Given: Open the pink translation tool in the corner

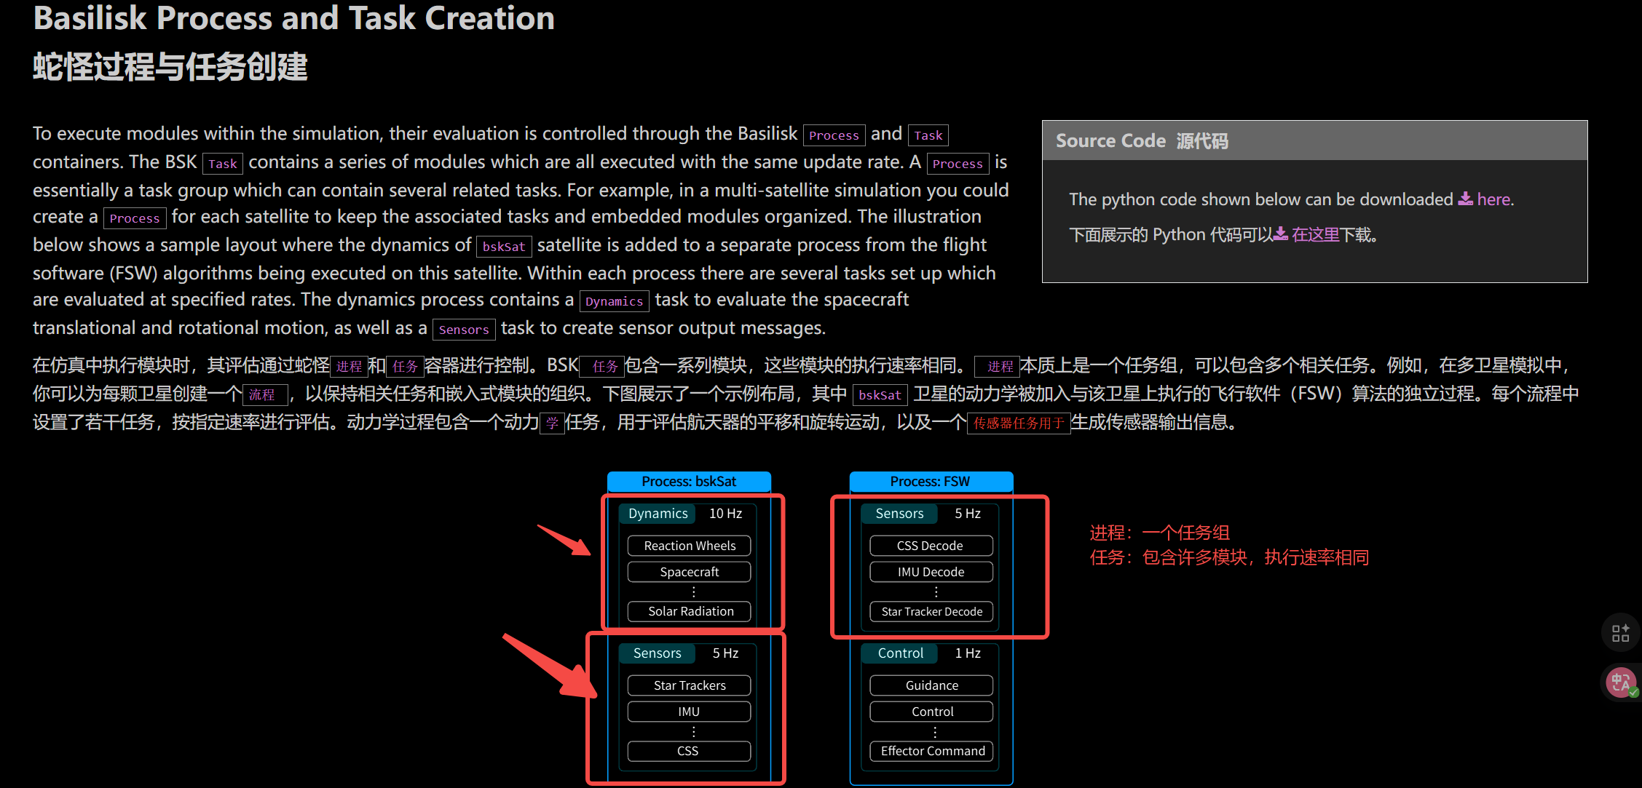Looking at the screenshot, I should pos(1619,682).
